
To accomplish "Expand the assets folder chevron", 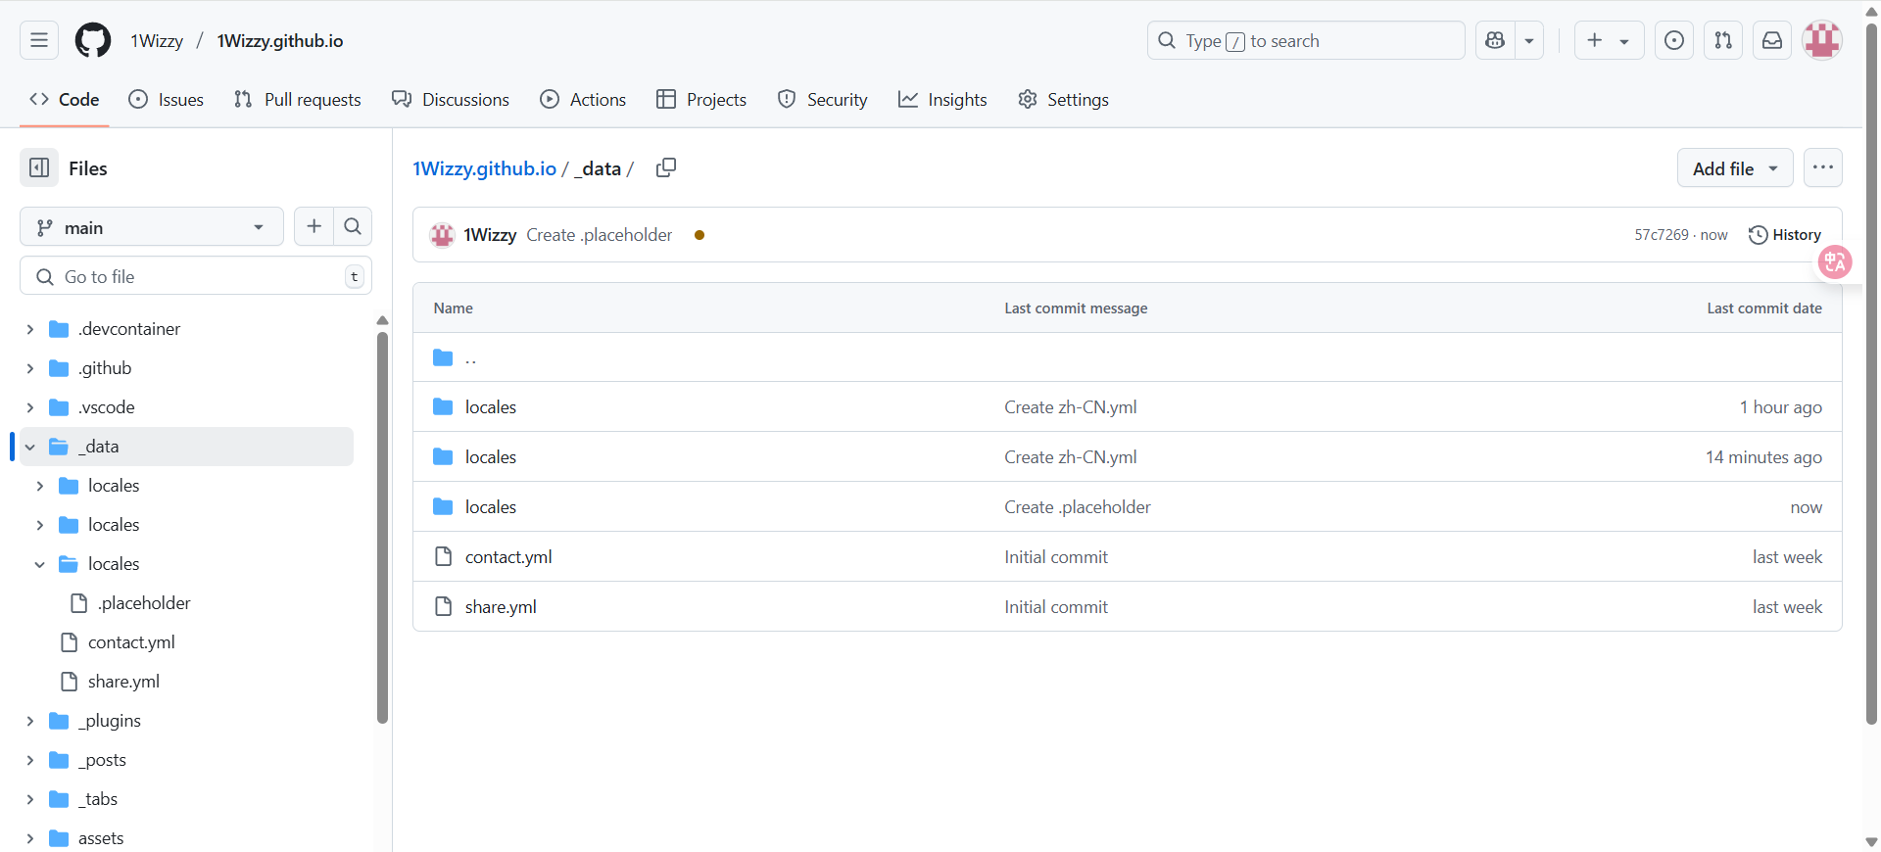I will [x=30, y=838].
